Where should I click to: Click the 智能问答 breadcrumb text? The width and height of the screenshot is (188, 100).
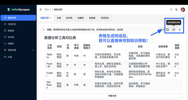58,9
